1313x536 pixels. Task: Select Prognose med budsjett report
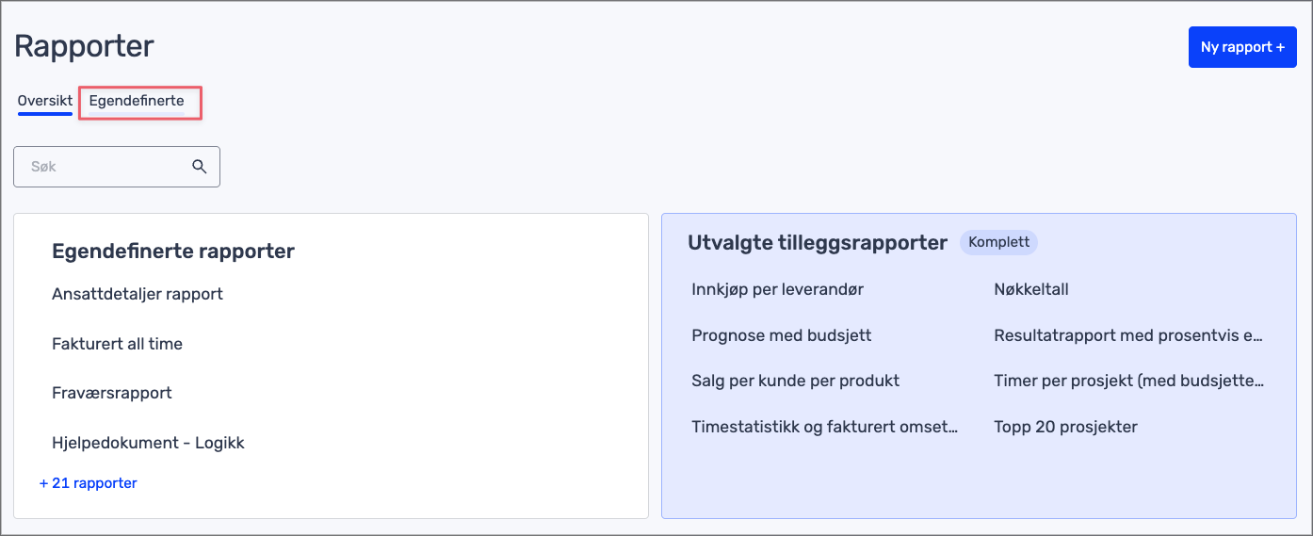781,335
